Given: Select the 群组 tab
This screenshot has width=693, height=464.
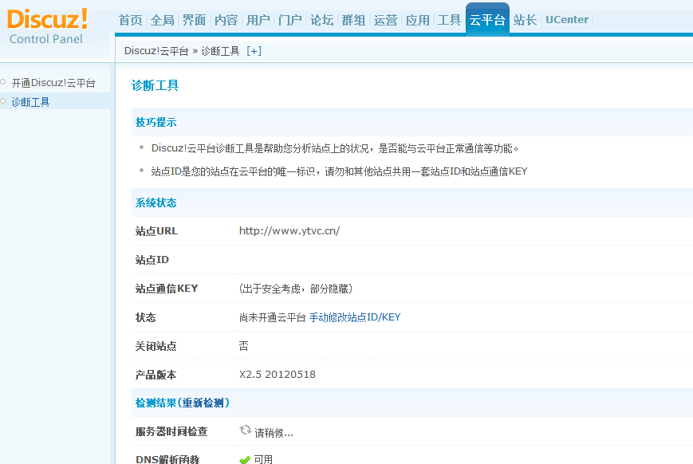Looking at the screenshot, I should coord(353,20).
